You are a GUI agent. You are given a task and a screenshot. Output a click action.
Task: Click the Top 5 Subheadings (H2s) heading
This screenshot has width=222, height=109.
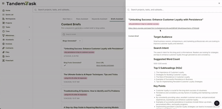[x=168, y=68]
